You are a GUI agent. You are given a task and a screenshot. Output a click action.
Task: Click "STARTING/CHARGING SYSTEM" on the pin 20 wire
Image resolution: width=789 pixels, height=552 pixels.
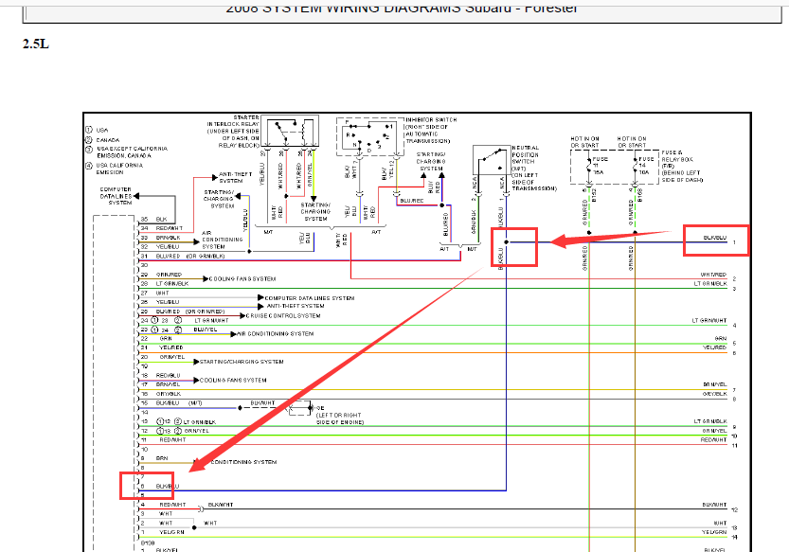(x=242, y=362)
